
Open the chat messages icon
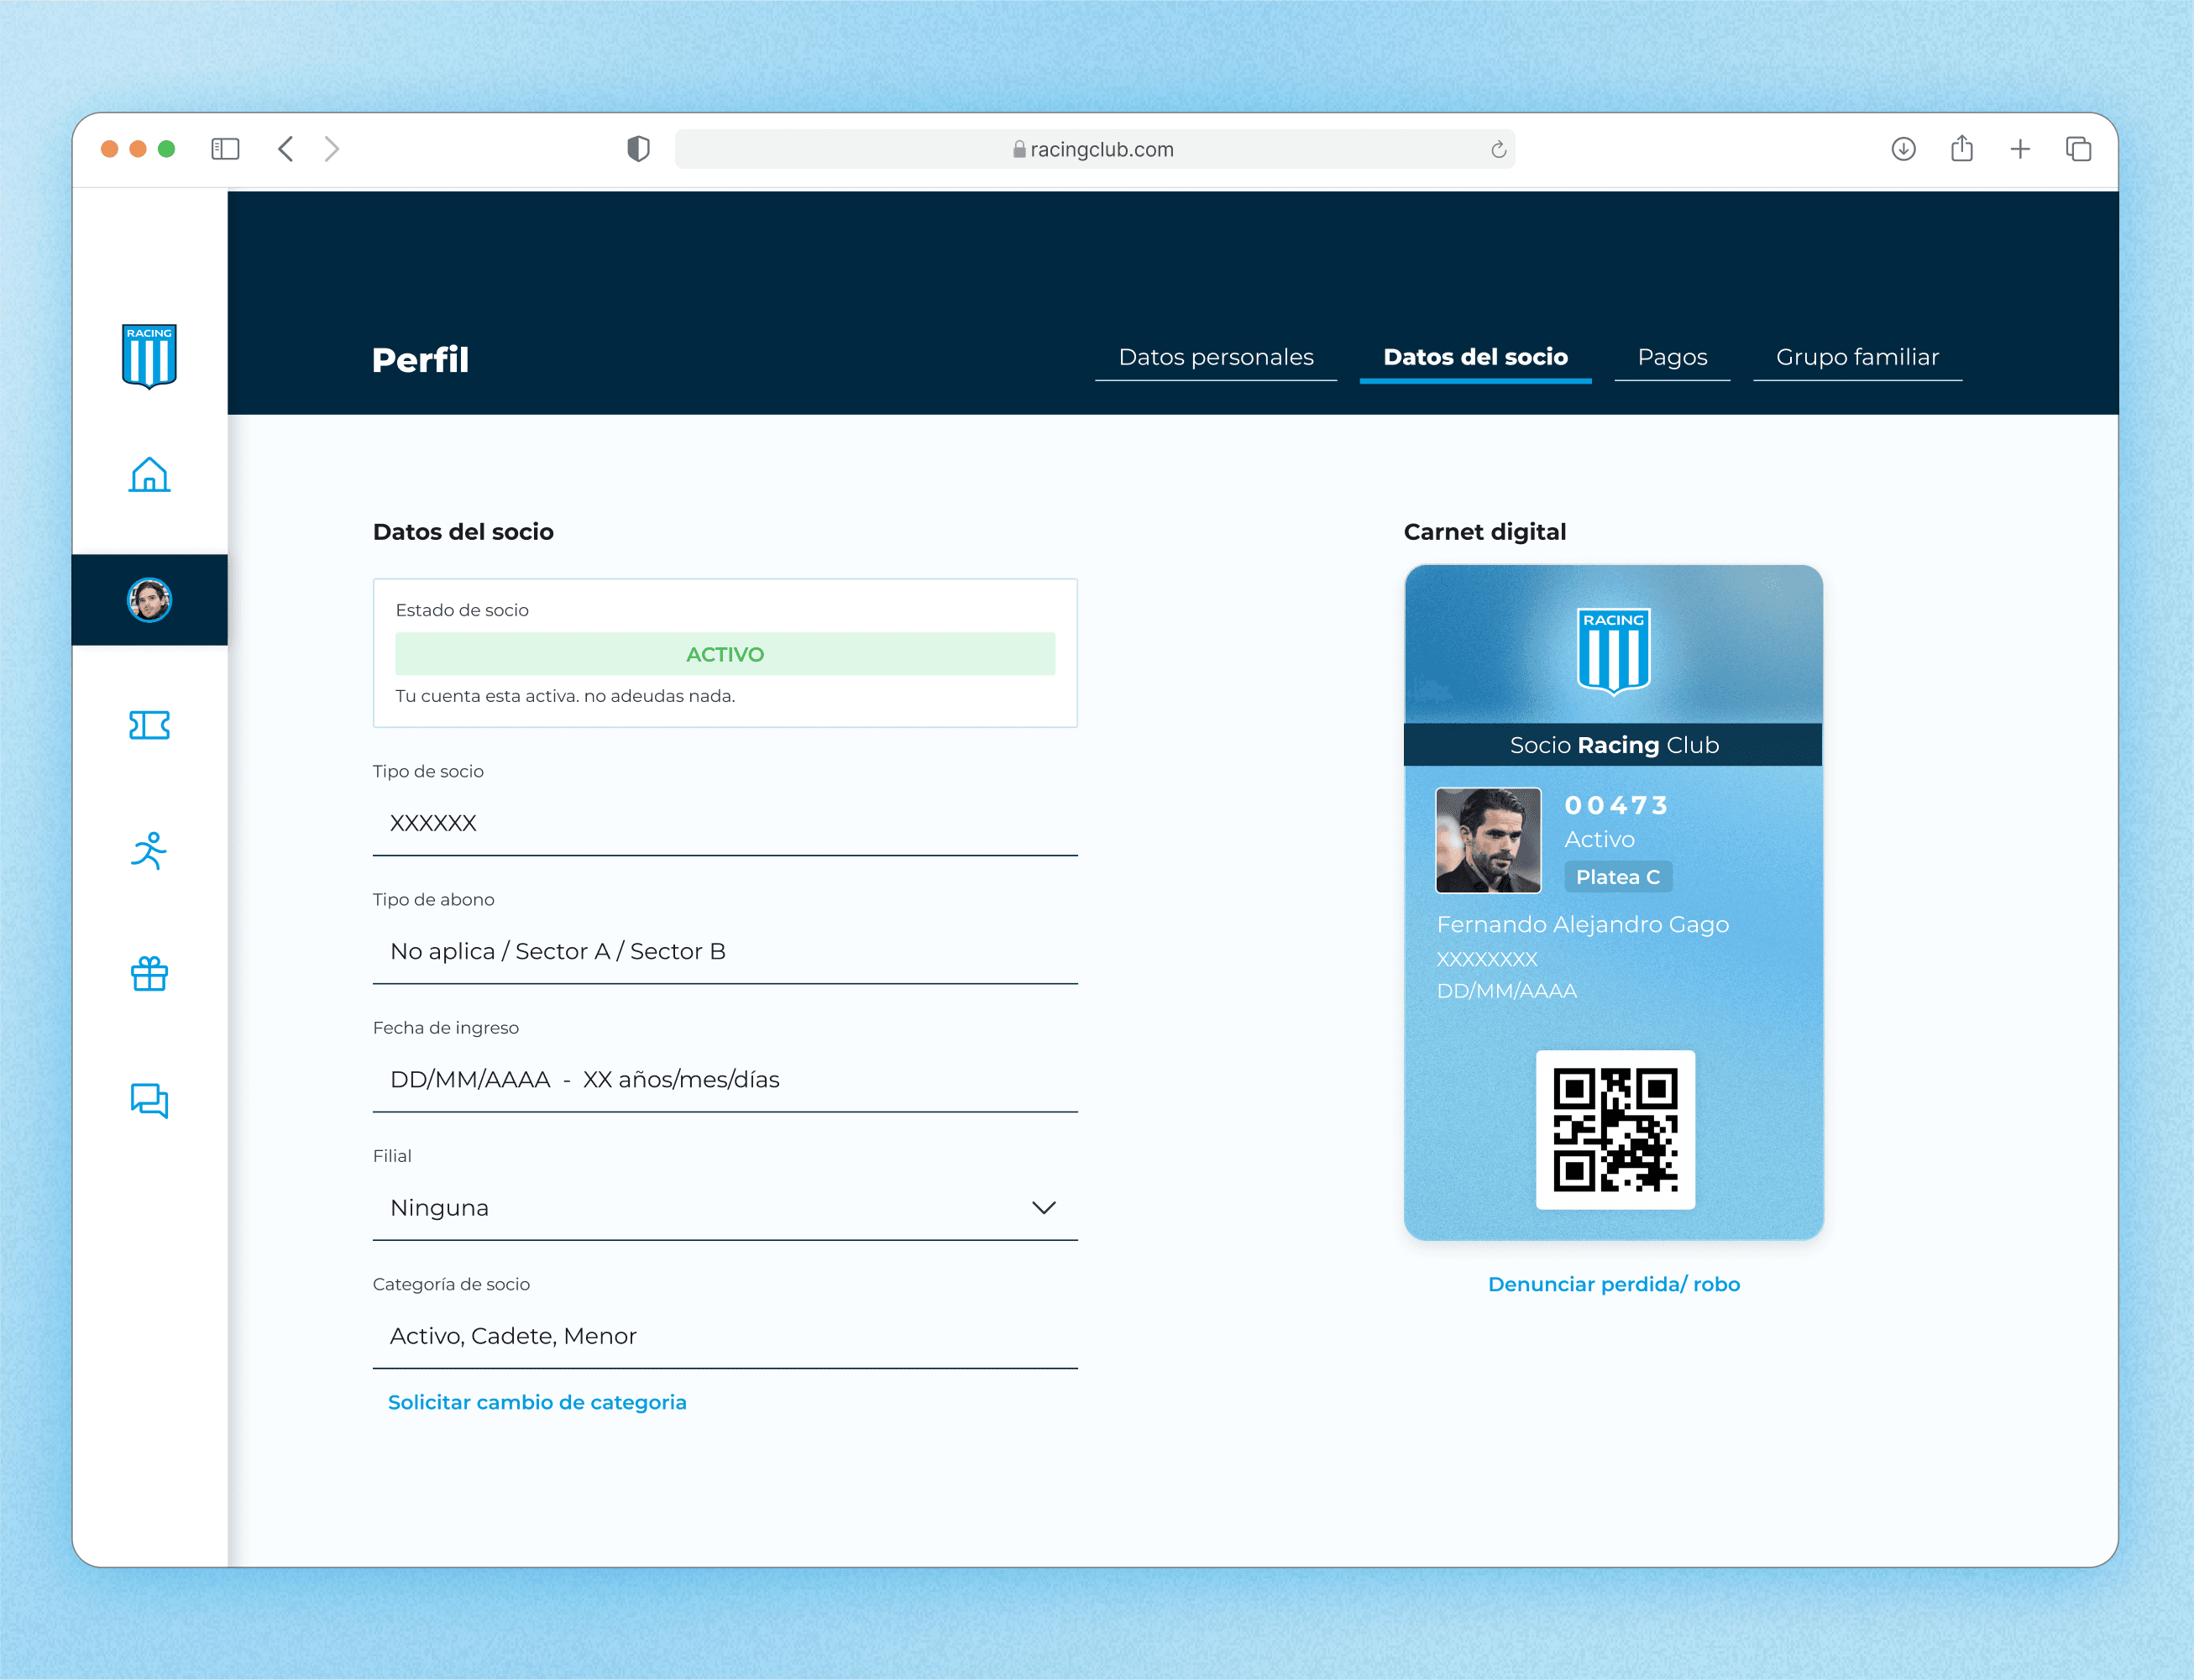click(x=149, y=1100)
